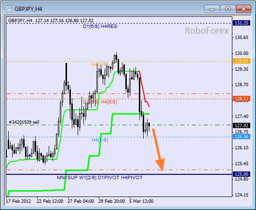The height and width of the screenshot is (210, 256).
Task: Click the 17 Feb 2012 date label
Action: 18,201
